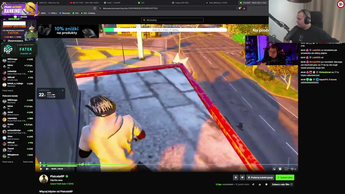Viewport: 345px width, 194px height.
Task: Click BloniarM10 username in chat
Action: (315, 62)
